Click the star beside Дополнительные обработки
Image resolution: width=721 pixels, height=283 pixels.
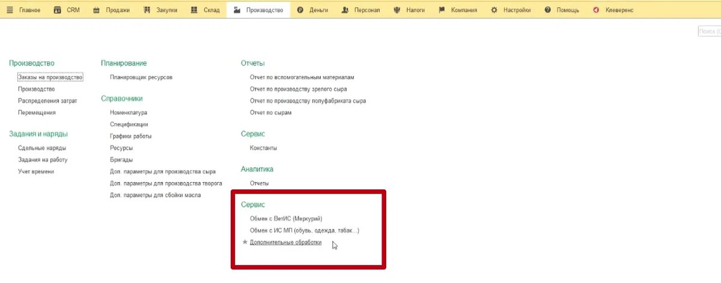[x=245, y=242]
